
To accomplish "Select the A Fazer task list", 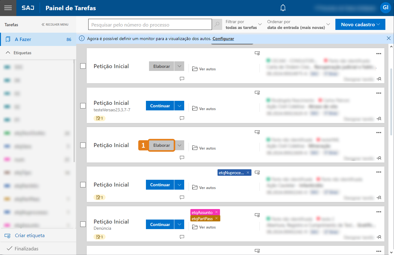I will [x=23, y=39].
